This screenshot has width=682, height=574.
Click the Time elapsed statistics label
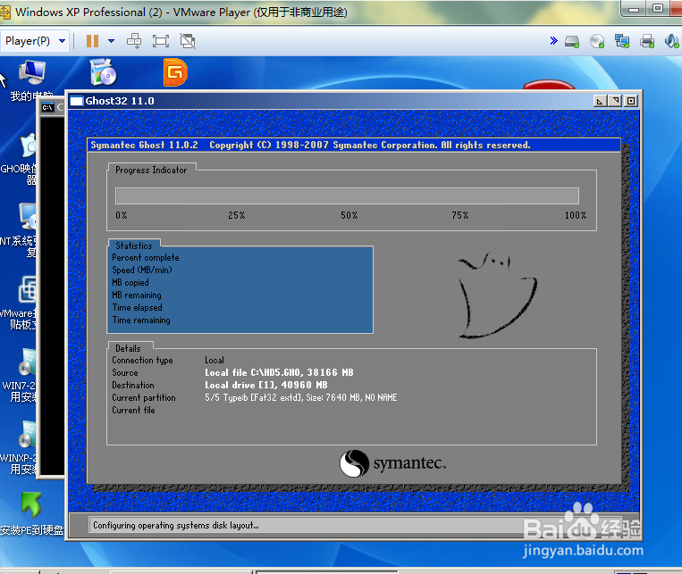pos(137,308)
